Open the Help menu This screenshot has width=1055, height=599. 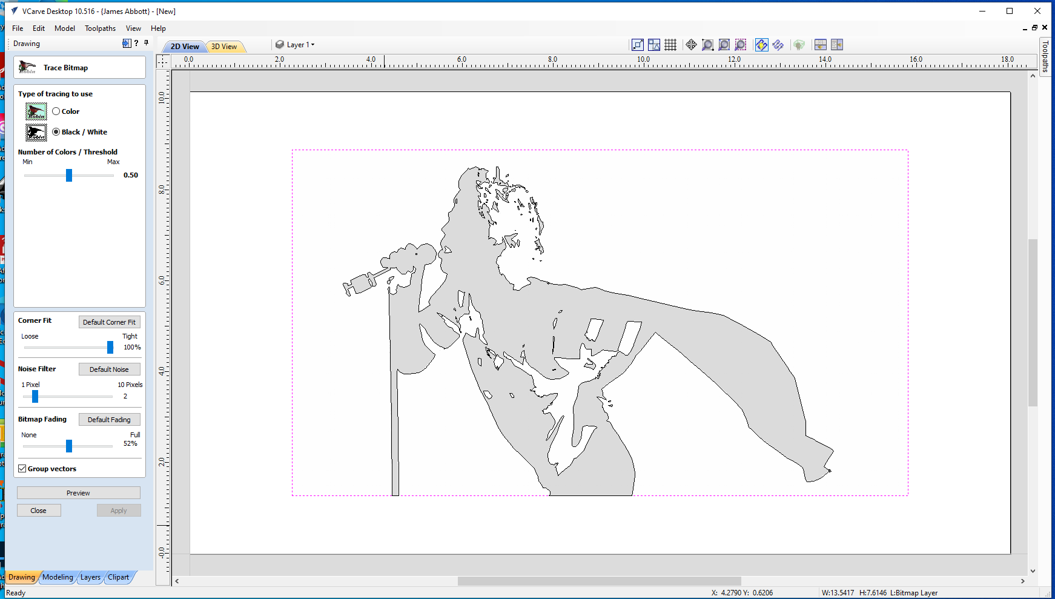pos(158,28)
